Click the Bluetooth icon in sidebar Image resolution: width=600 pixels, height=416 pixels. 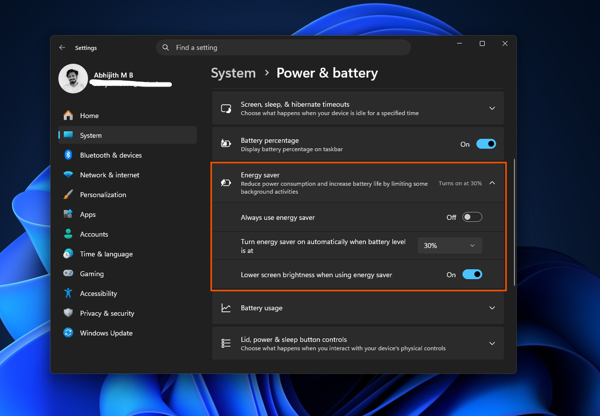[x=68, y=155]
